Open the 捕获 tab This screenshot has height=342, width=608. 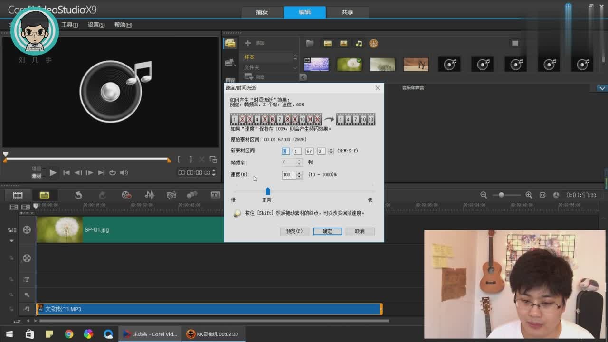[x=262, y=12]
